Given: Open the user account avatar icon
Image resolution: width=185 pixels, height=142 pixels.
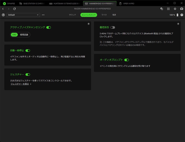Looking at the screenshot, I should (182, 9).
